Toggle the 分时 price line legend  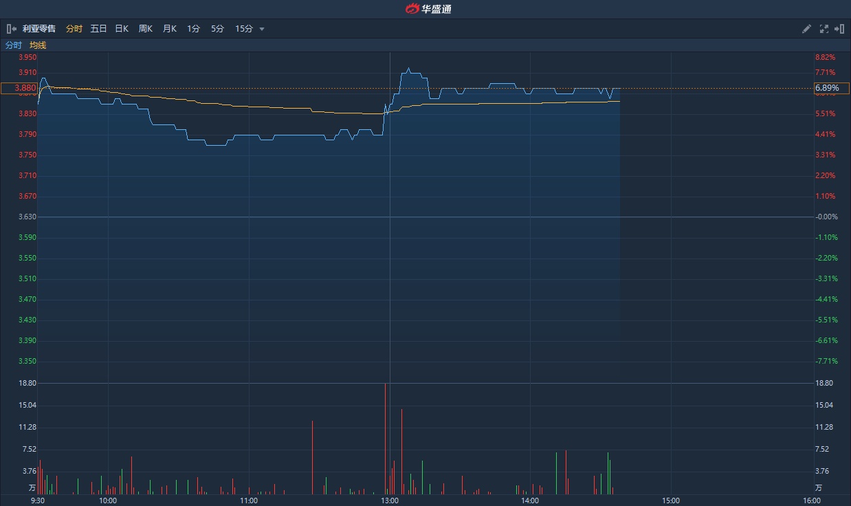14,45
